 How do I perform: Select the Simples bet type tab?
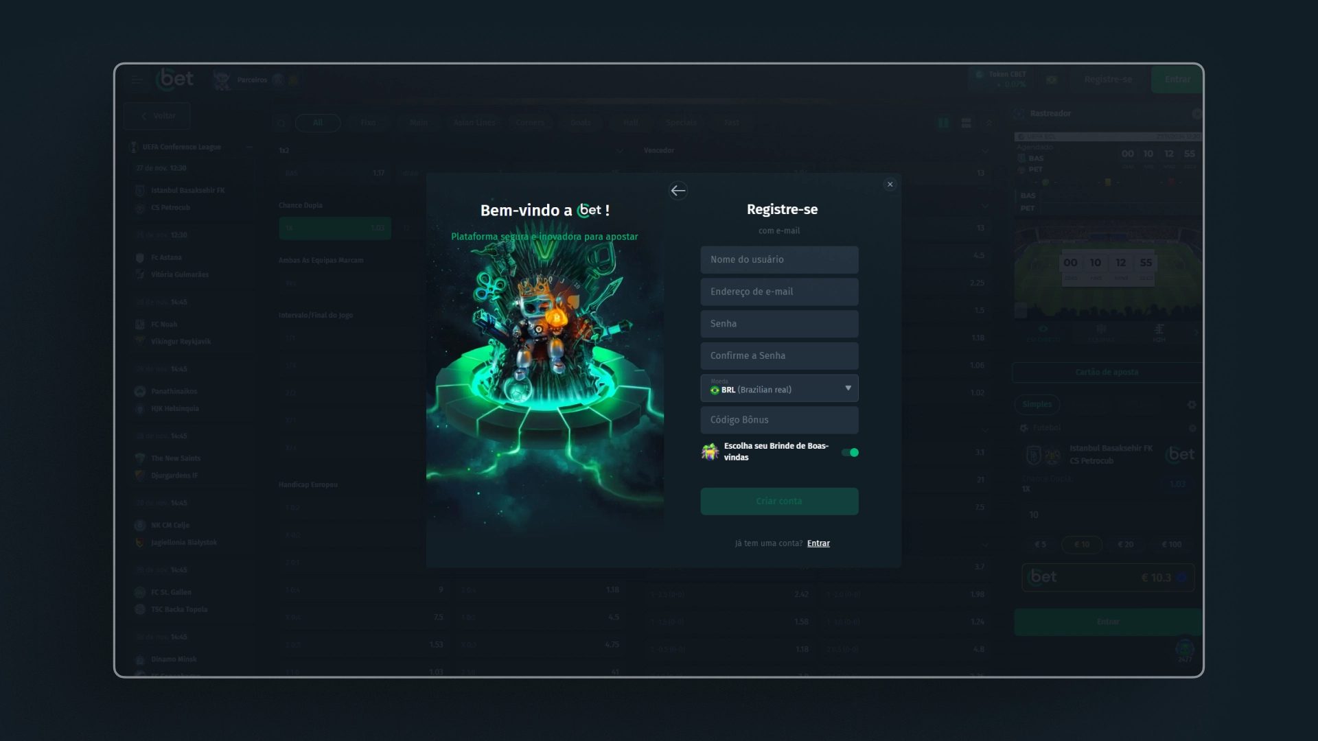point(1037,404)
